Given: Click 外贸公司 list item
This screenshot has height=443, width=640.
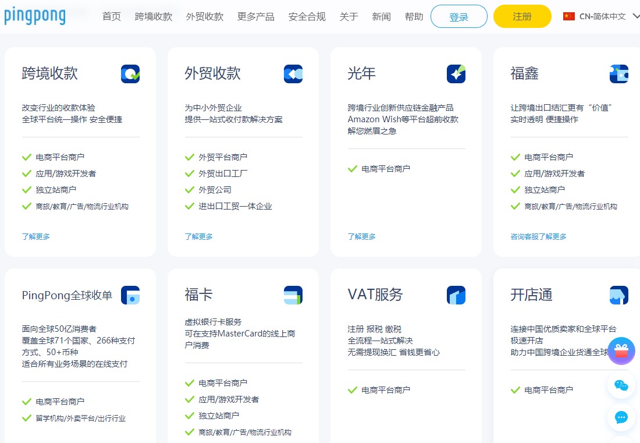Looking at the screenshot, I should click(215, 190).
